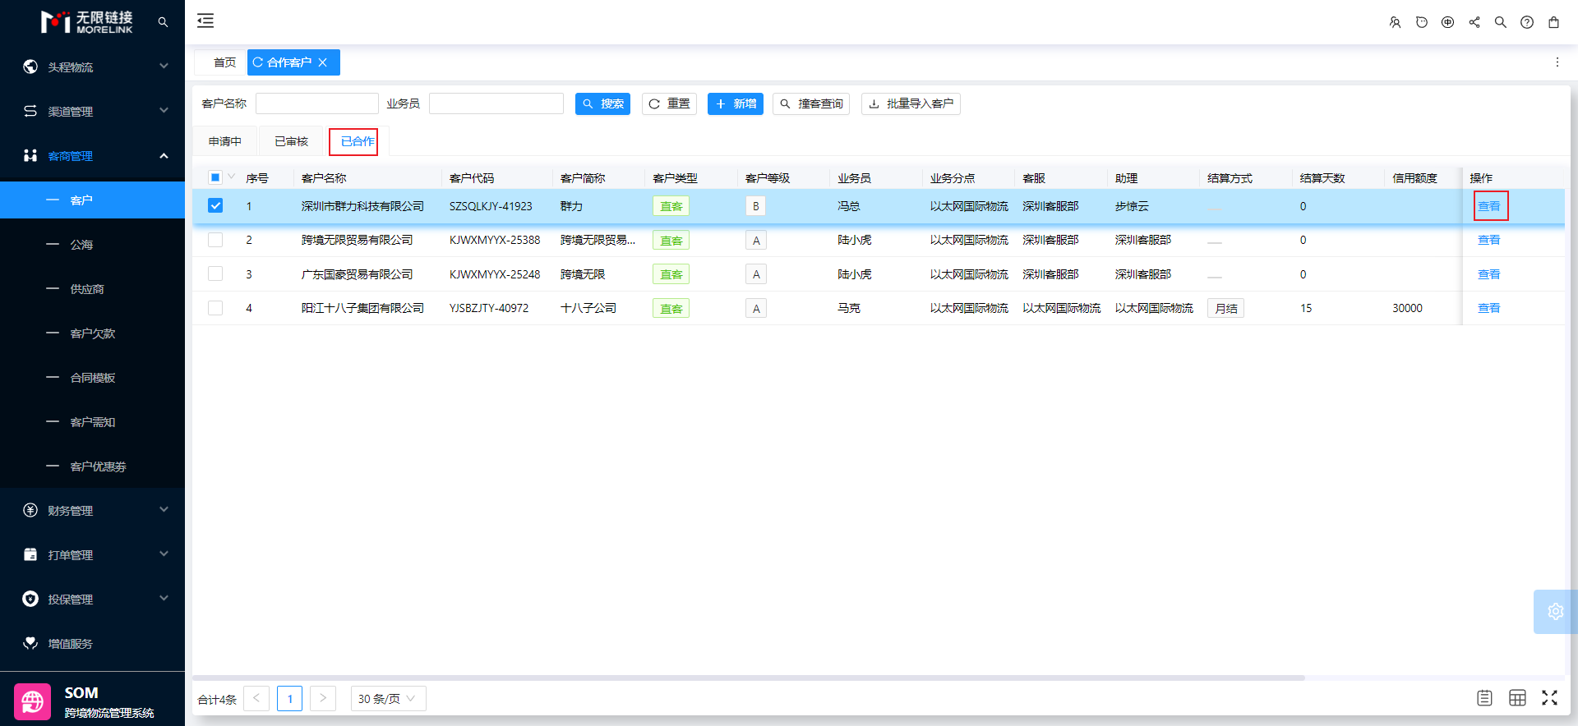Image resolution: width=1578 pixels, height=726 pixels.
Task: Switch to the 申请中 tab
Action: (x=225, y=141)
